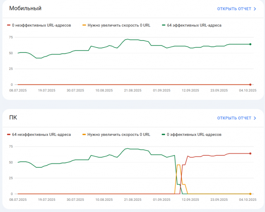The image size is (265, 212).
Task: Click the orange endpoint dot on the ПК chart
Action: (x=250, y=194)
